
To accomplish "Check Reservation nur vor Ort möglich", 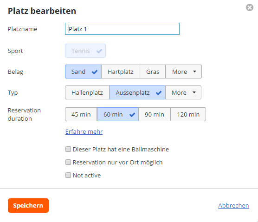I will point(68,162).
